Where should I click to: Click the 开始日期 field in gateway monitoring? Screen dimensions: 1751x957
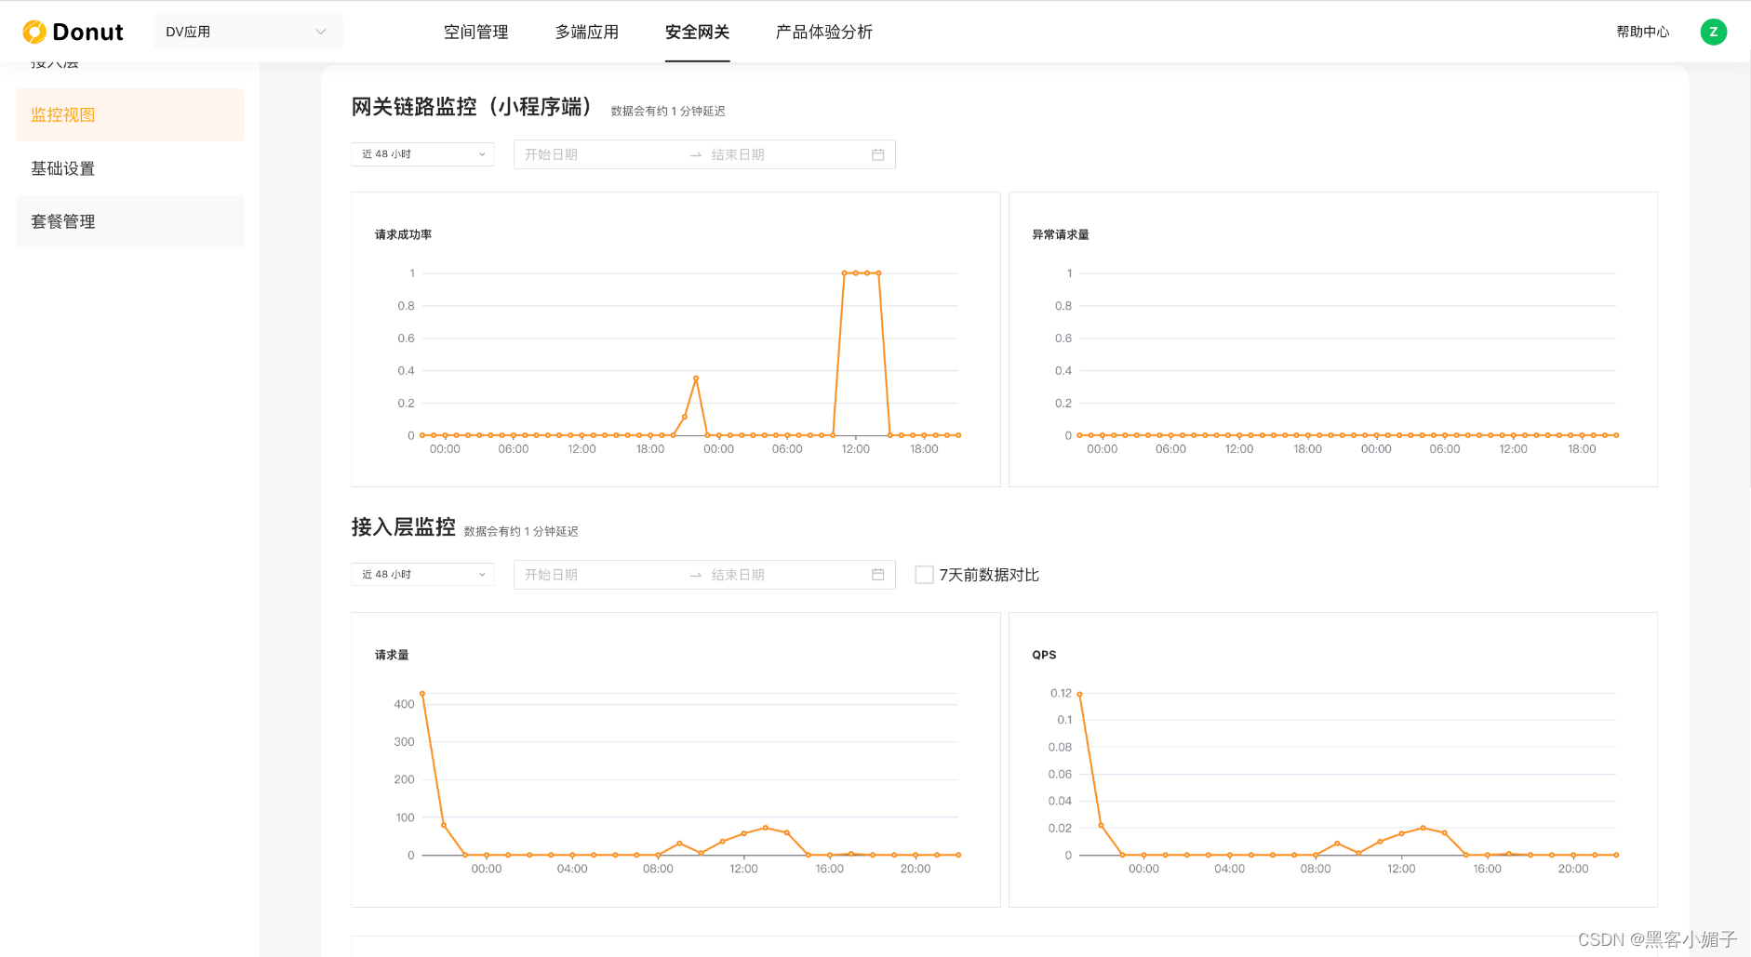click(x=600, y=154)
